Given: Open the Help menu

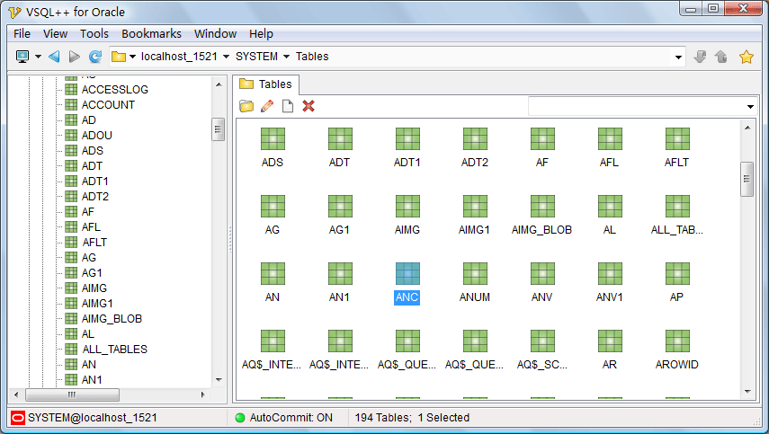Looking at the screenshot, I should point(261,34).
